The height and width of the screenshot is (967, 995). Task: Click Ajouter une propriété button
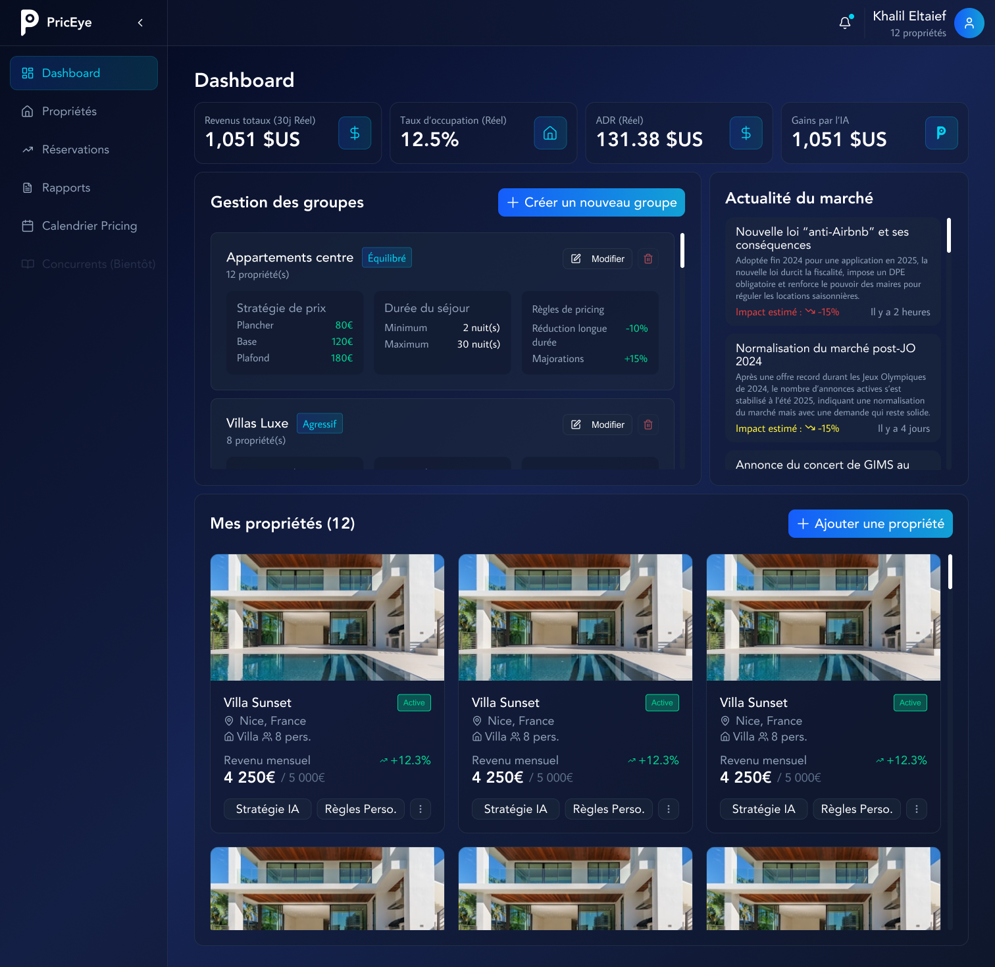(870, 524)
